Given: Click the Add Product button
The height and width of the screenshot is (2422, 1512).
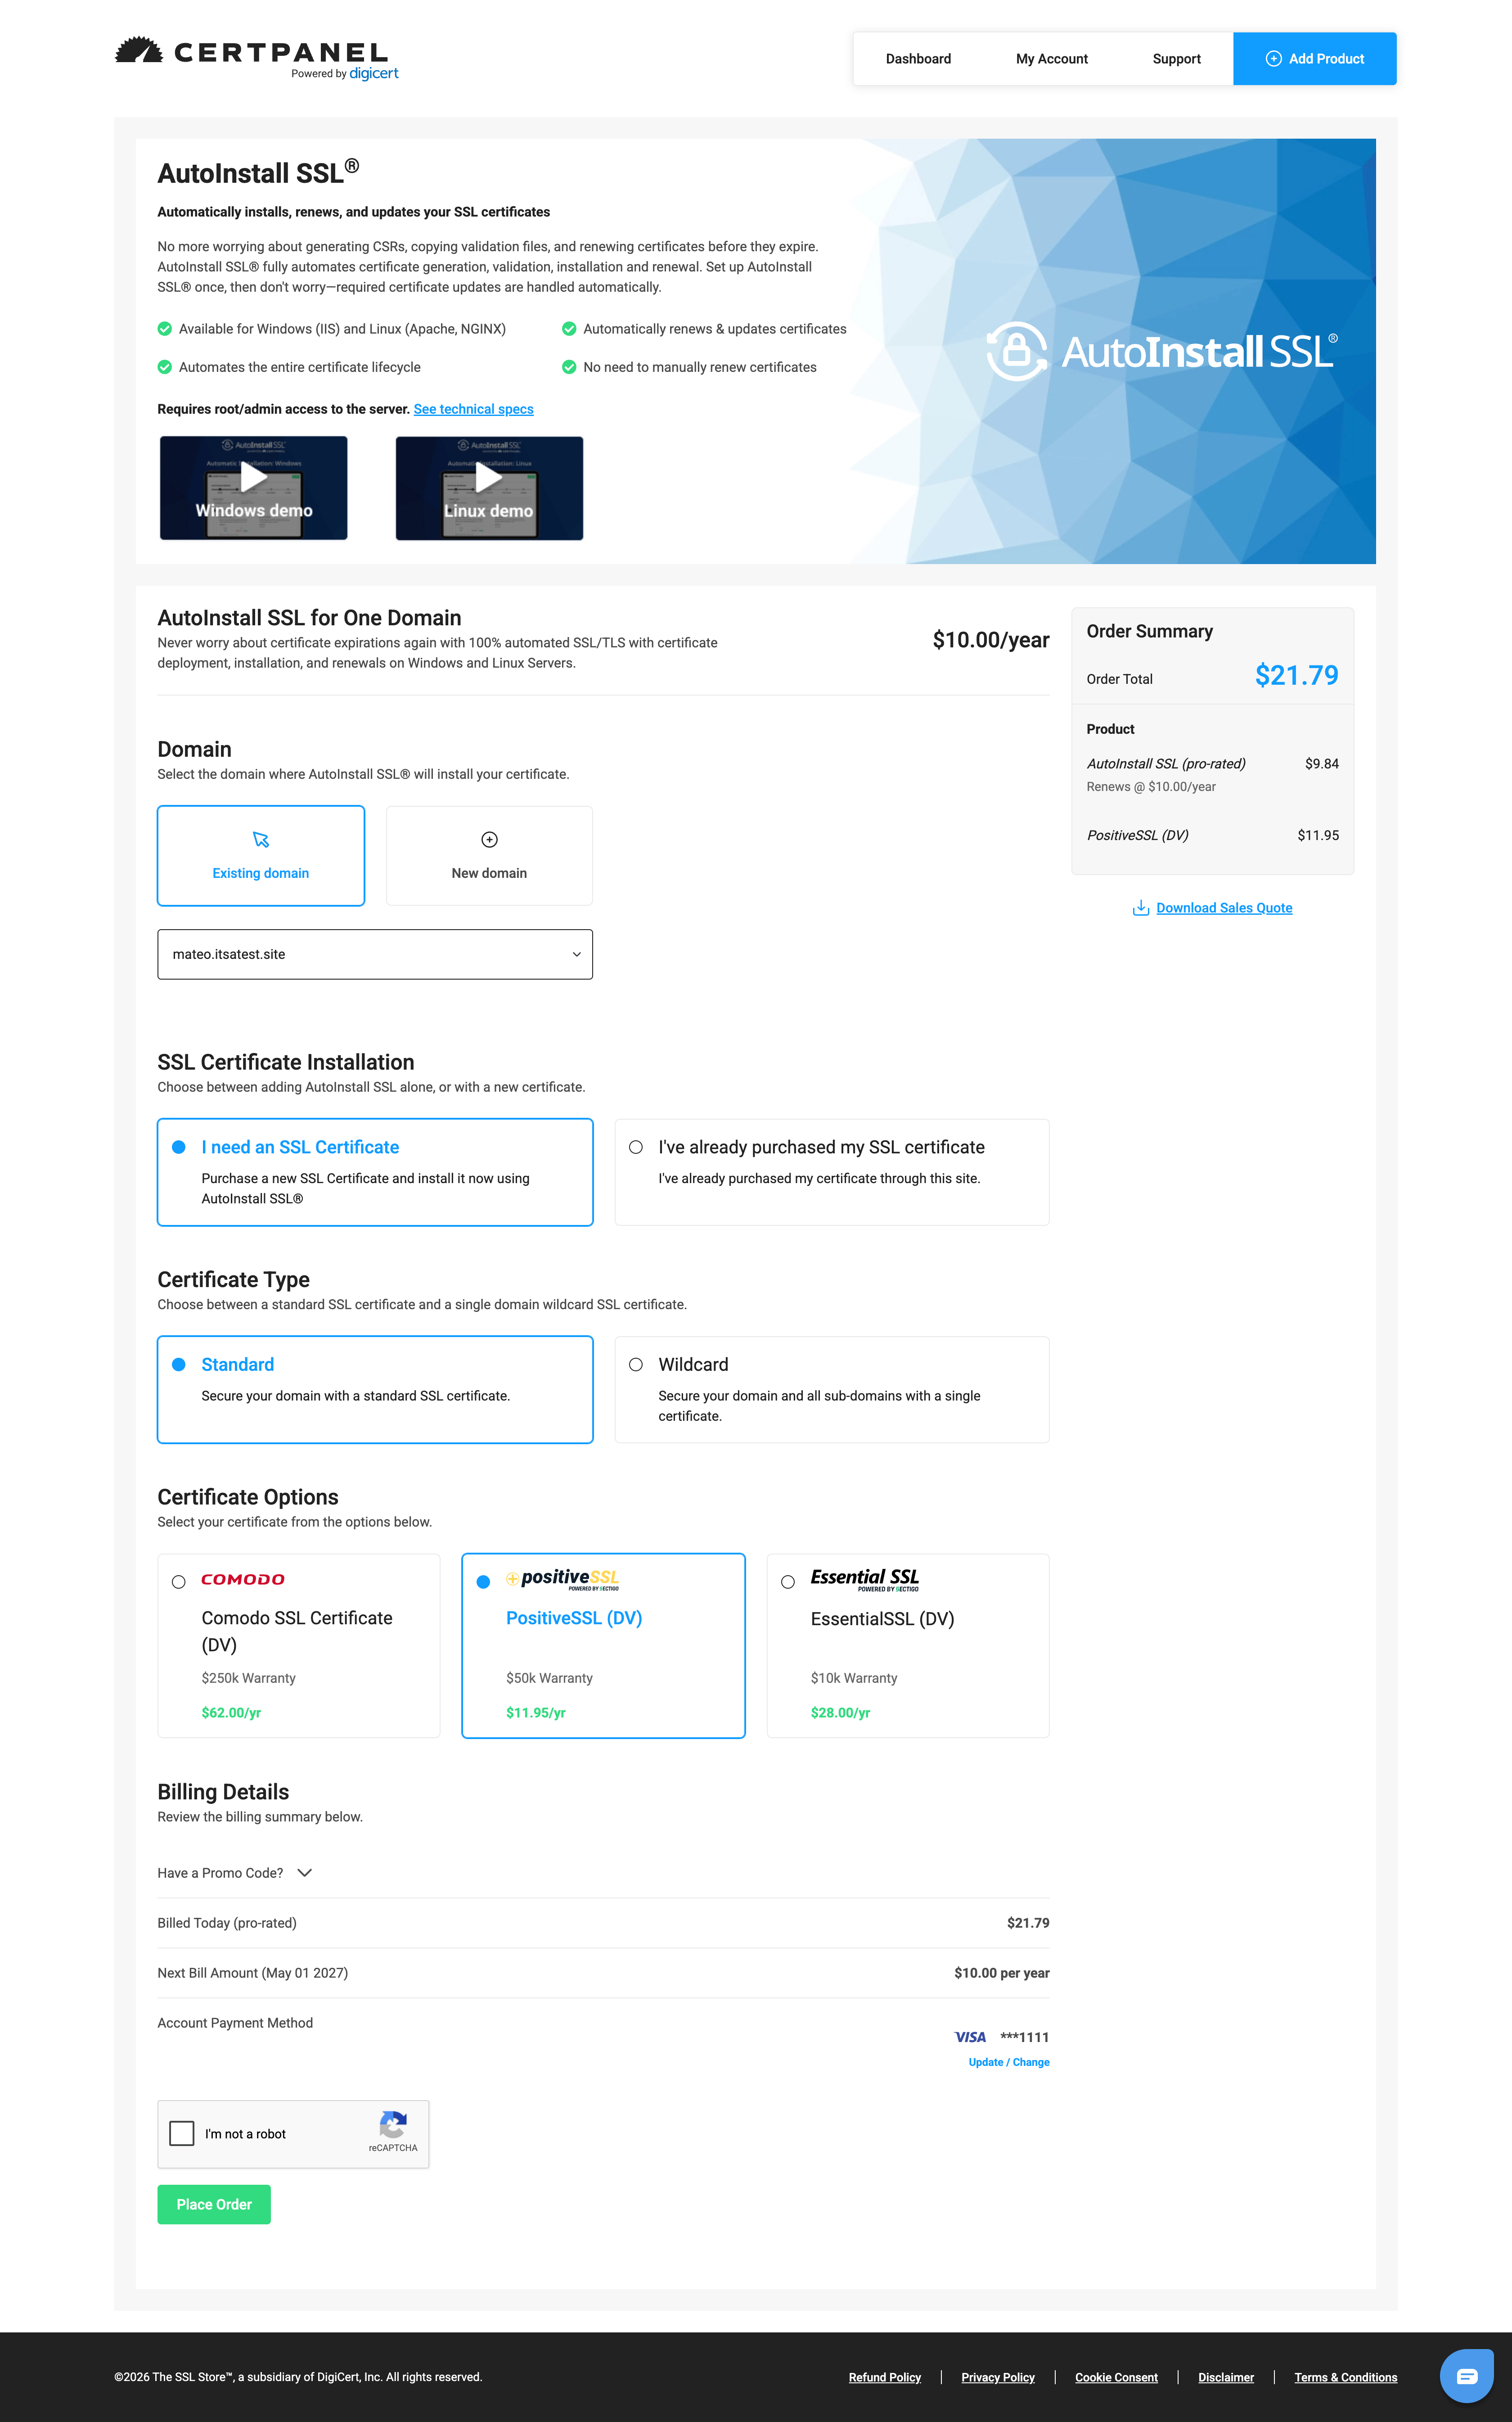Looking at the screenshot, I should (x=1315, y=59).
